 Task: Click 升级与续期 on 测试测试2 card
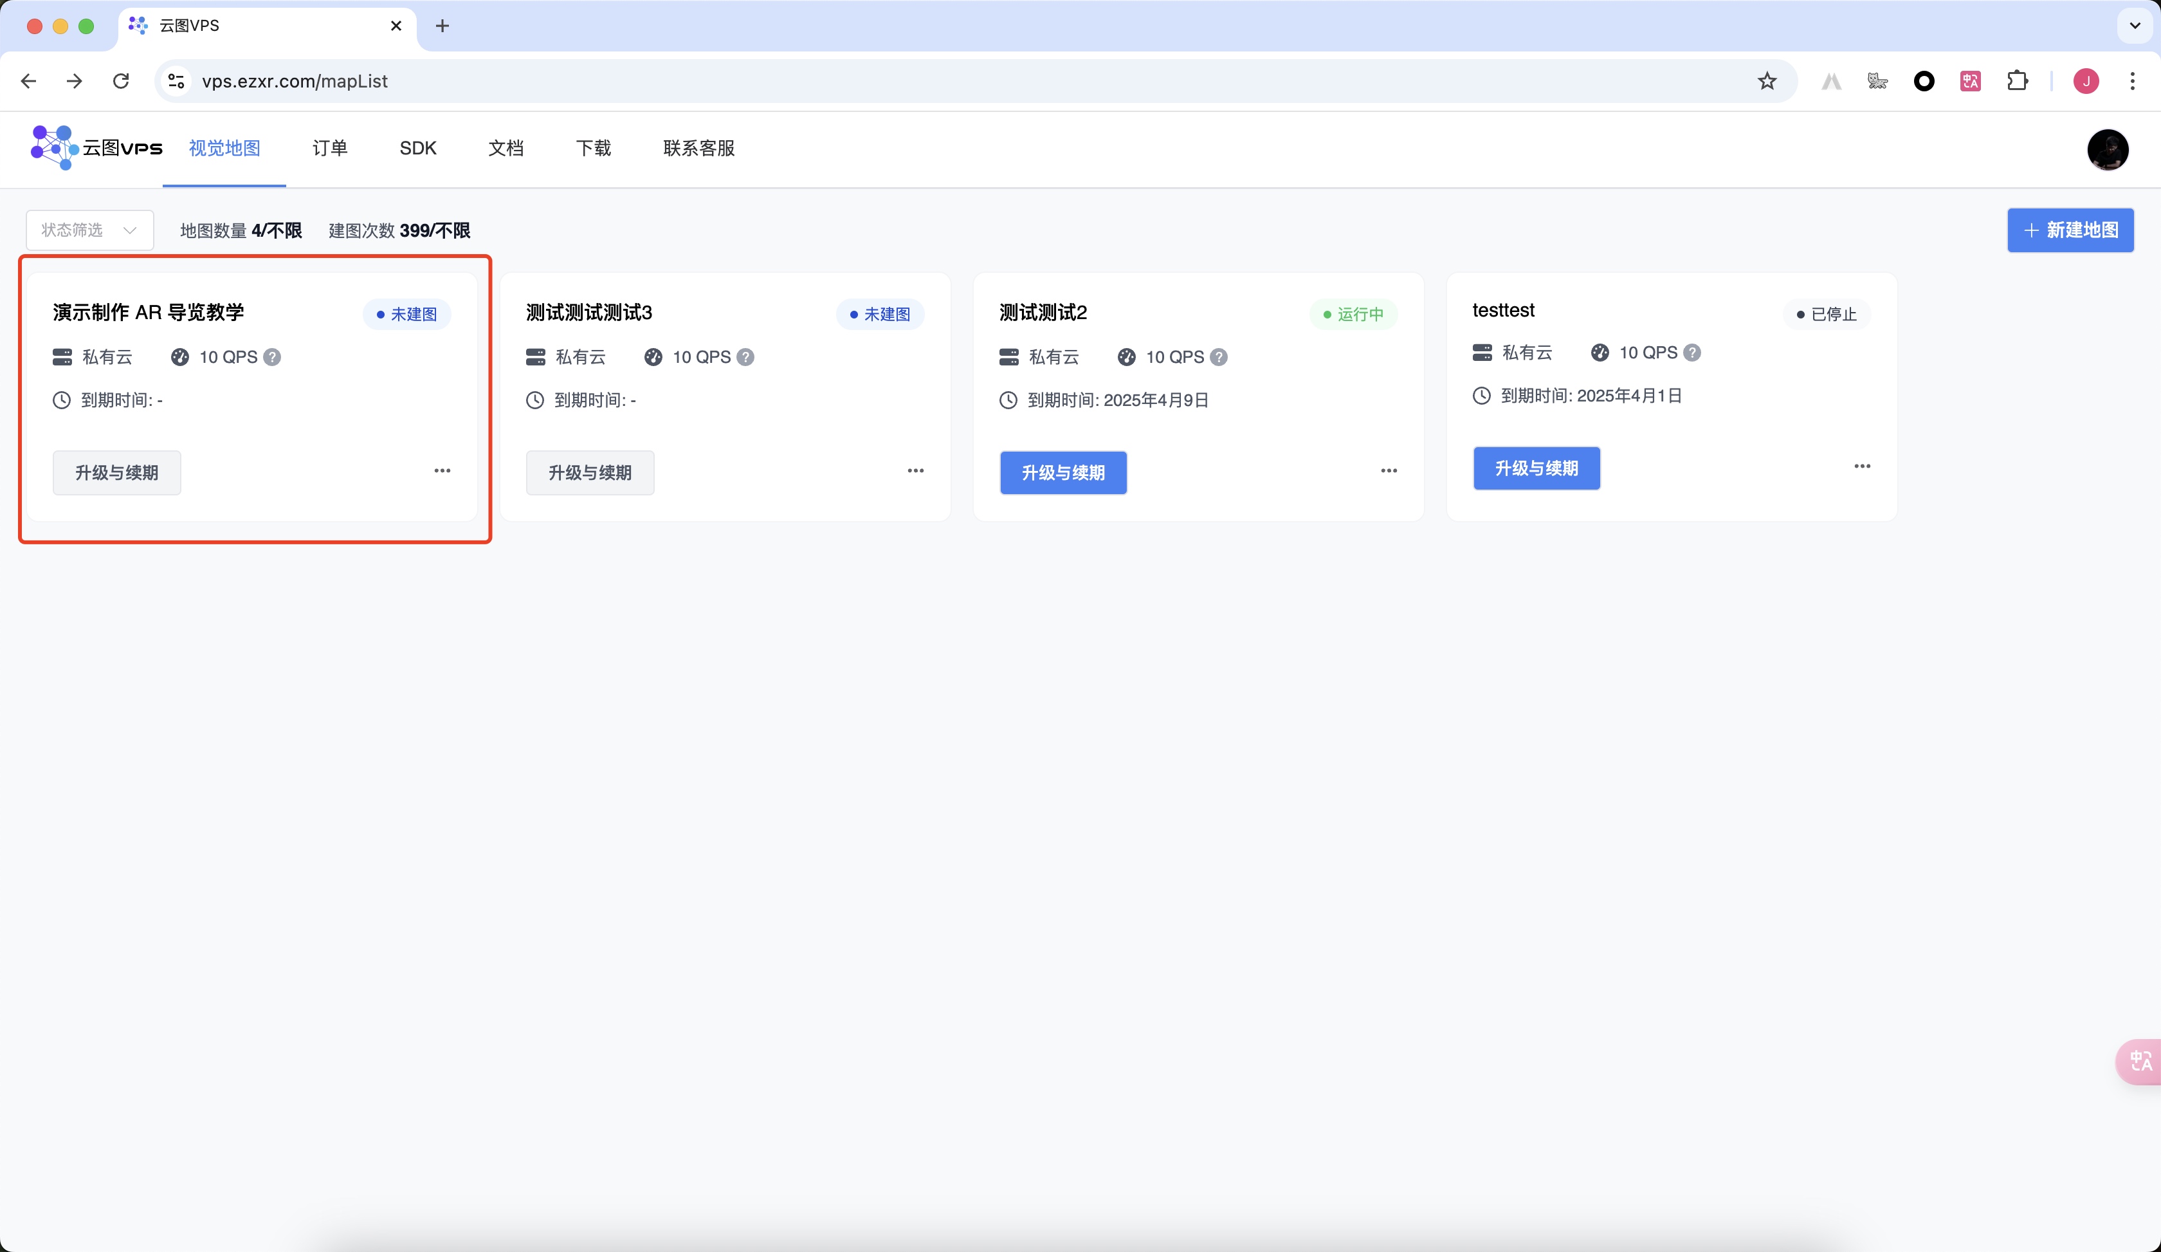tap(1063, 472)
